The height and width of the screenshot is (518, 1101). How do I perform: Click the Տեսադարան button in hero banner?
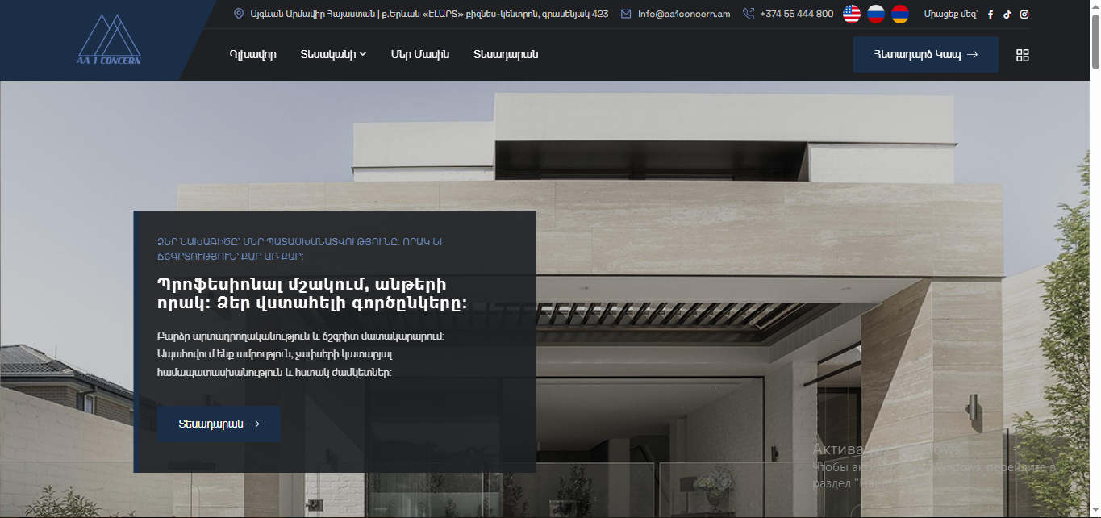click(x=219, y=424)
